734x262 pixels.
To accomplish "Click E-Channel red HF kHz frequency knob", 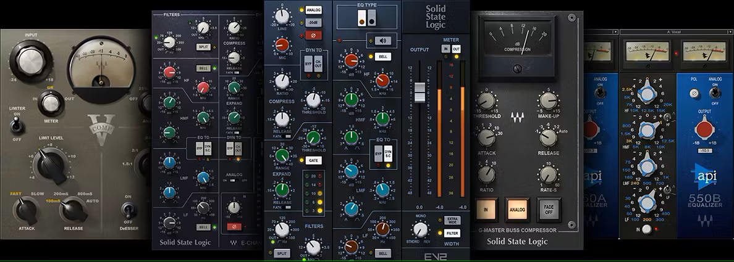I will [203, 88].
